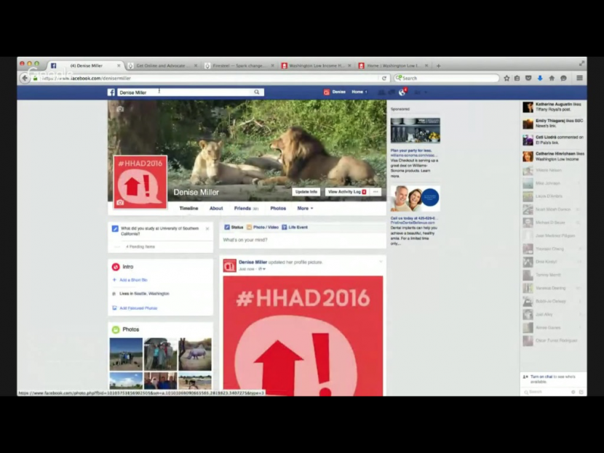This screenshot has width=604, height=453.
Task: Click Katherine Augustin ticker story
Action: click(553, 107)
